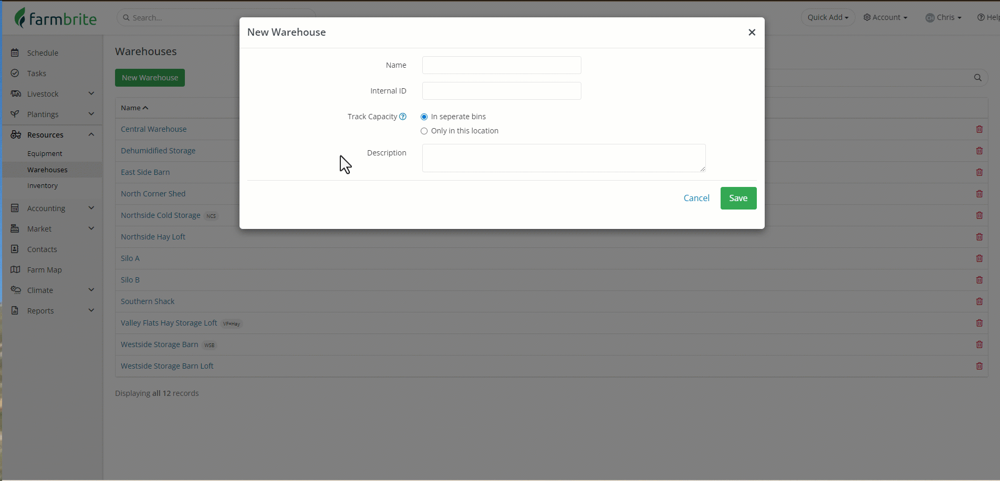Expand the Plantings menu chevron

pyautogui.click(x=91, y=114)
